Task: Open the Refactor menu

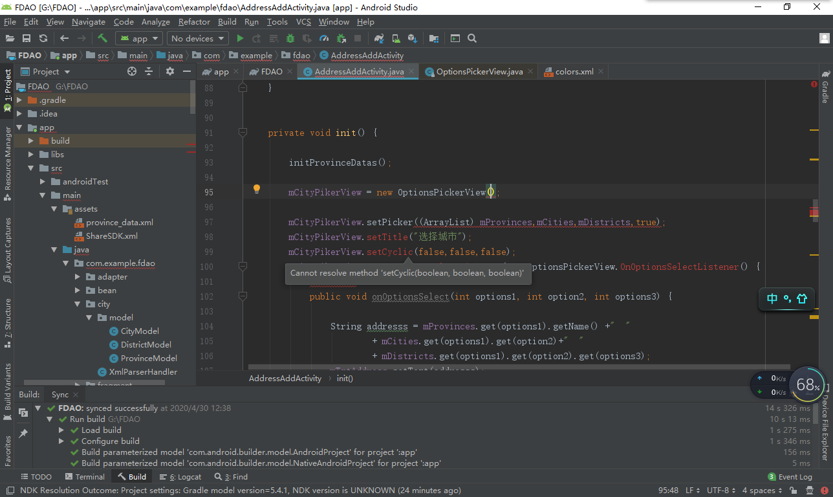Action: (194, 21)
